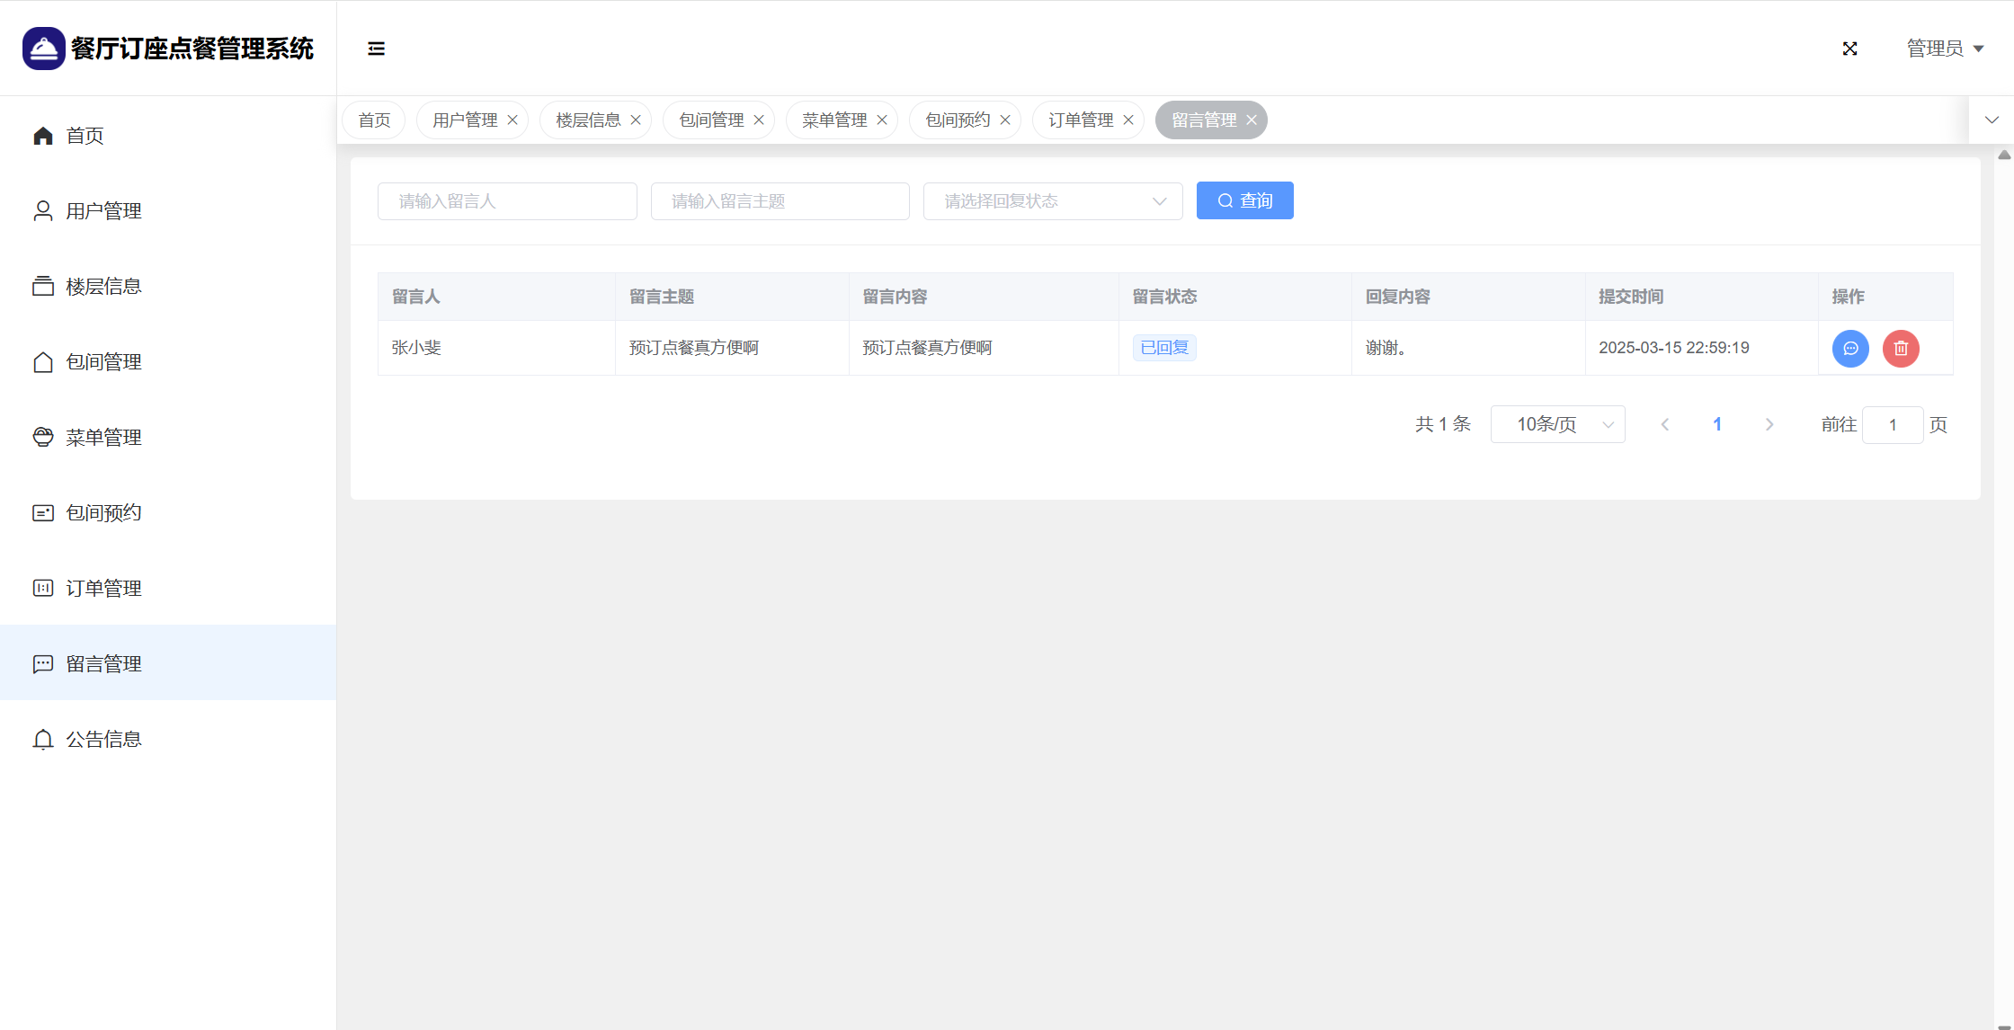Expand the 请选择回复状态 dropdown
The image size is (2014, 1030).
[x=1052, y=201]
